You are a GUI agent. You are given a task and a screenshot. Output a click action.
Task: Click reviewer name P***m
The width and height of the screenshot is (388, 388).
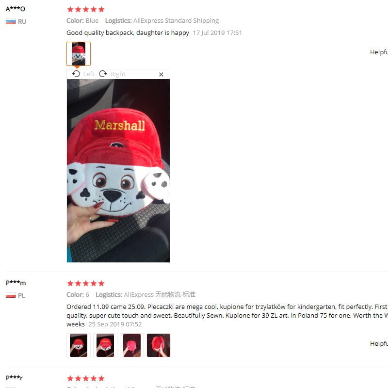16,283
